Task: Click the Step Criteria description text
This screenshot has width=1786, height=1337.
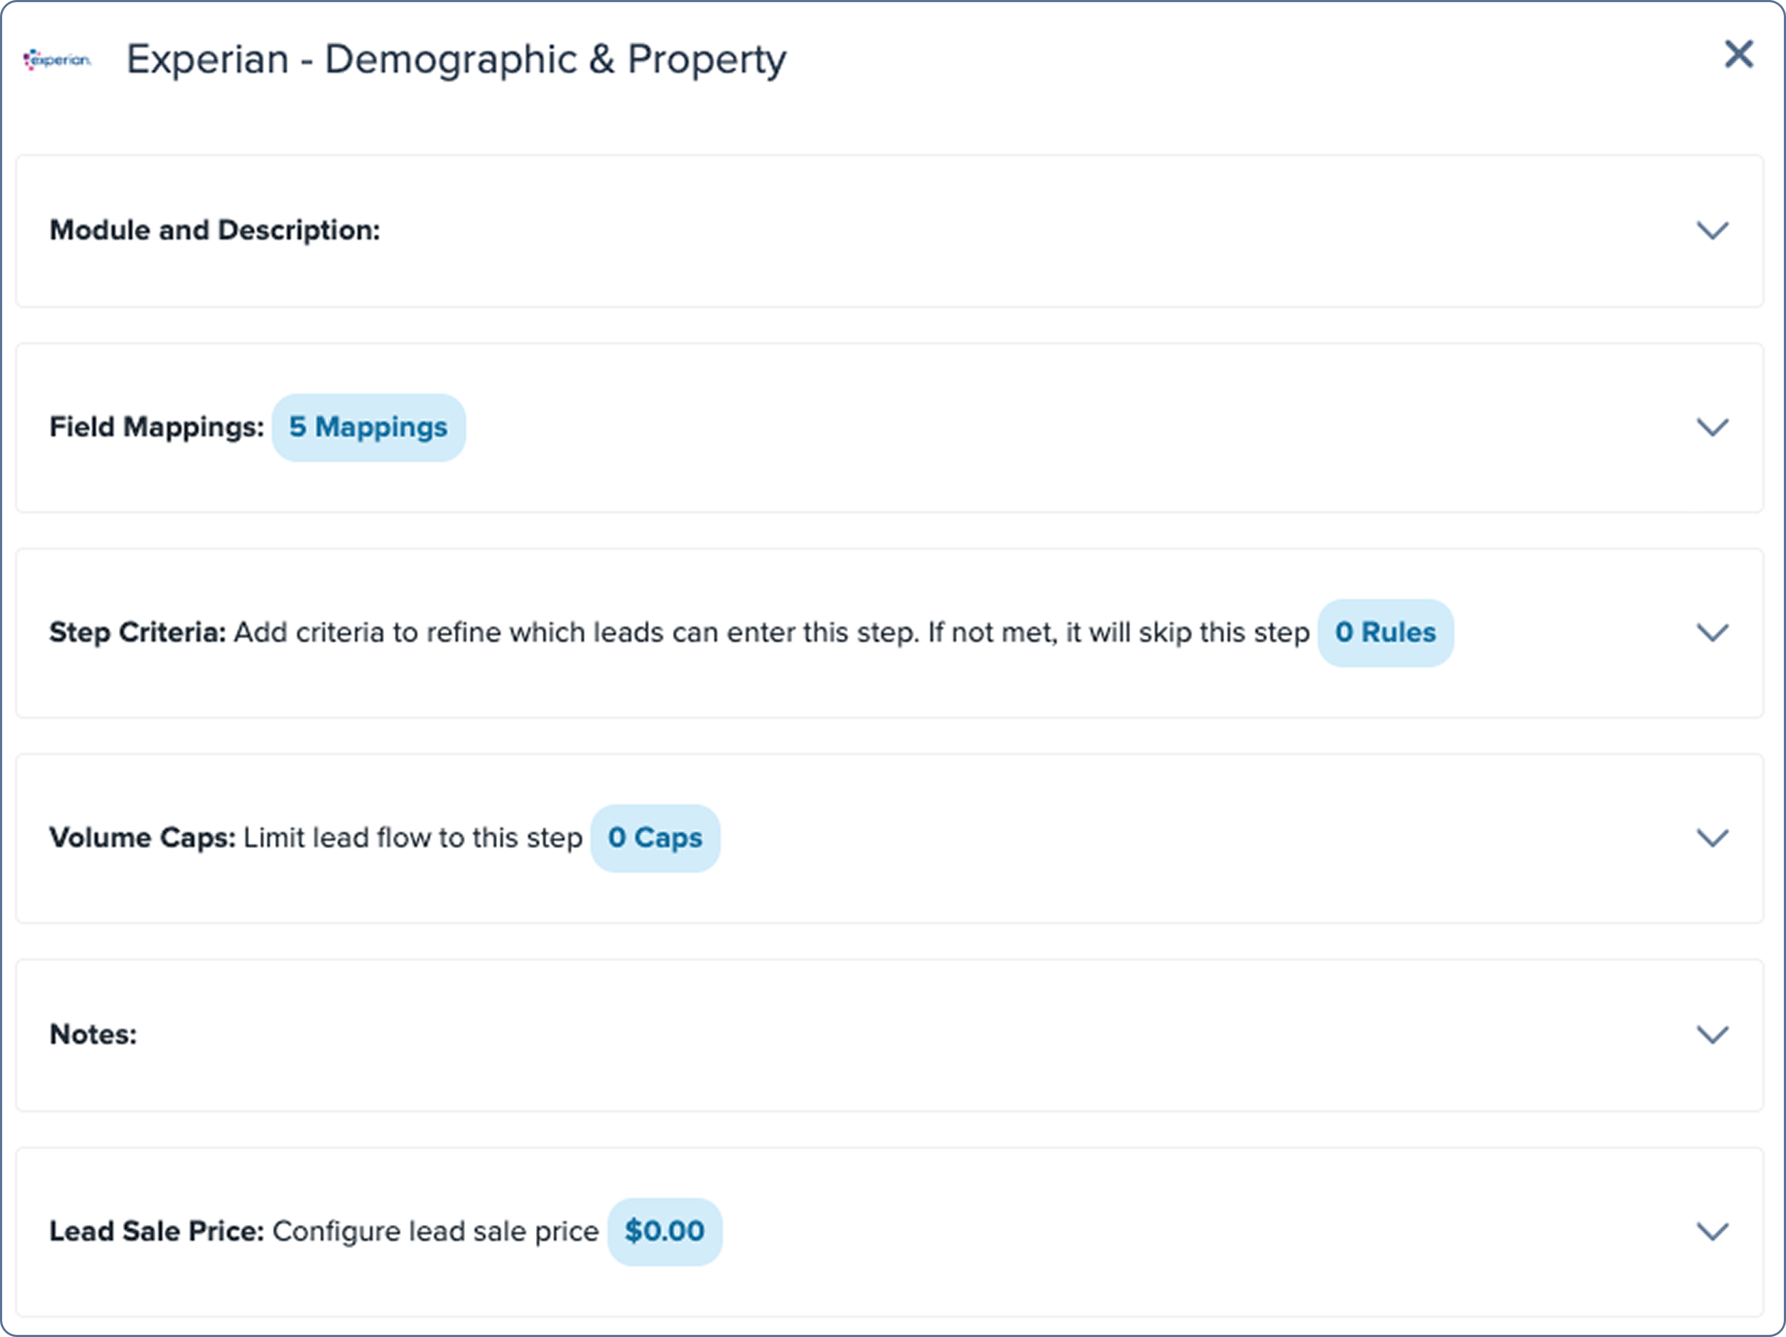Action: (771, 632)
